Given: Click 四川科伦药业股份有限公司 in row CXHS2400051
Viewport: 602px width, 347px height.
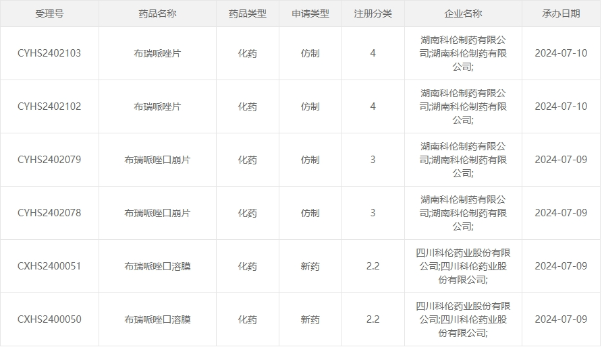Looking at the screenshot, I should pos(463,266).
